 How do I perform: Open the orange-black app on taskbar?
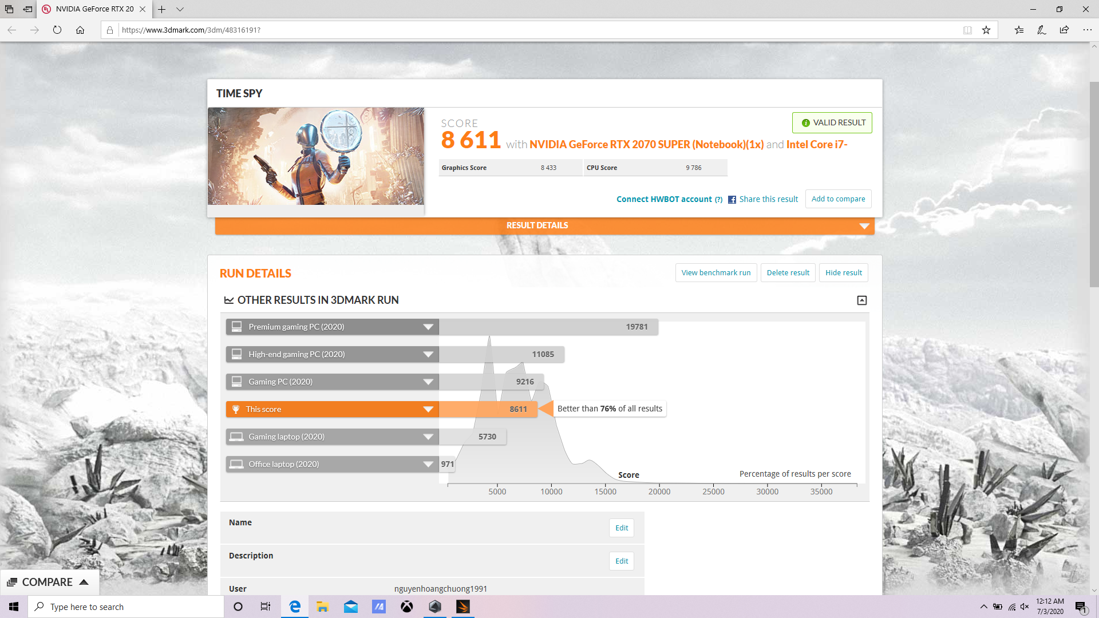pyautogui.click(x=463, y=607)
